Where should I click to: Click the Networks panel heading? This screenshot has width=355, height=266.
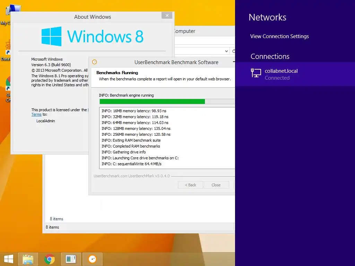click(x=267, y=17)
